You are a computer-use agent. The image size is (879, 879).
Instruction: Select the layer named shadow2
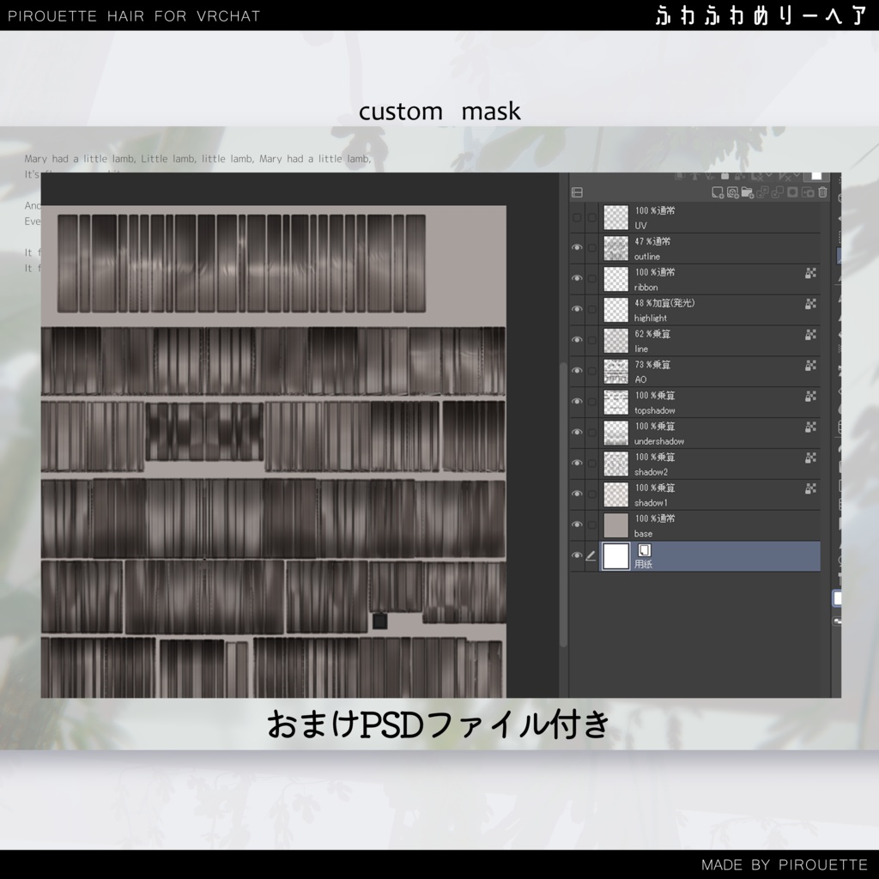tap(710, 464)
